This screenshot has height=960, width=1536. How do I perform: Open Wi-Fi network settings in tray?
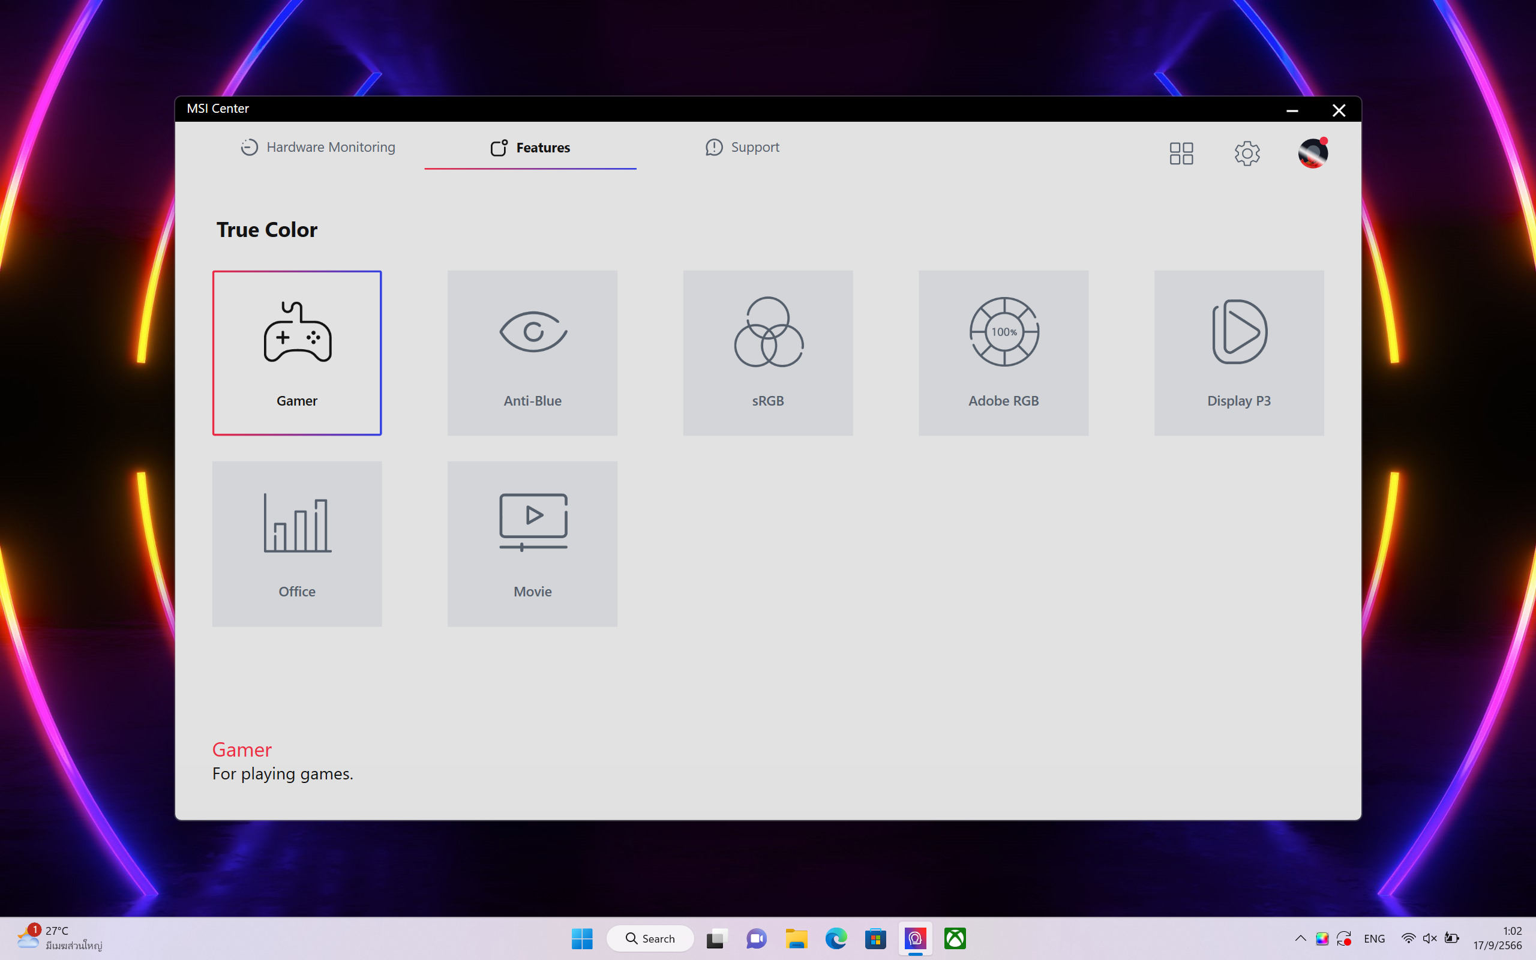click(1408, 938)
